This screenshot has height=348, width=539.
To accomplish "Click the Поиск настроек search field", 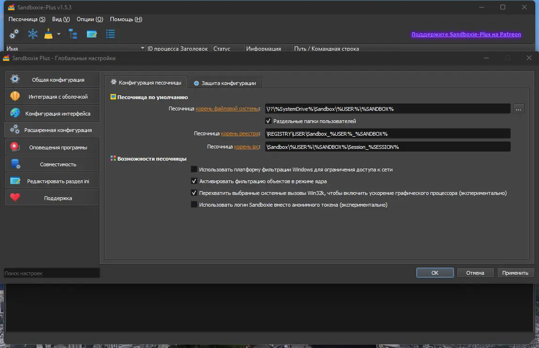I will 52,273.
